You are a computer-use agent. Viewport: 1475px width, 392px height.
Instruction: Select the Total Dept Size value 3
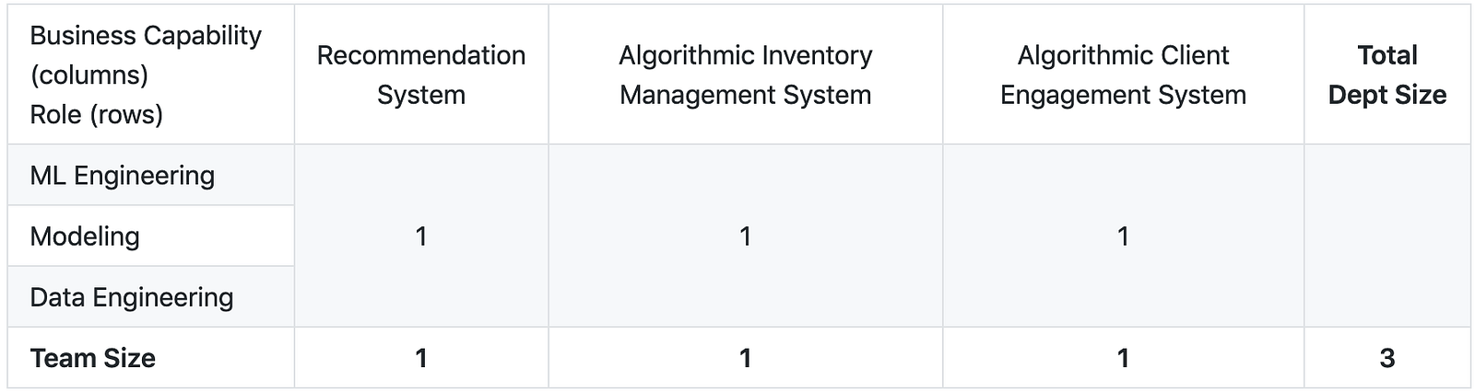click(x=1386, y=358)
